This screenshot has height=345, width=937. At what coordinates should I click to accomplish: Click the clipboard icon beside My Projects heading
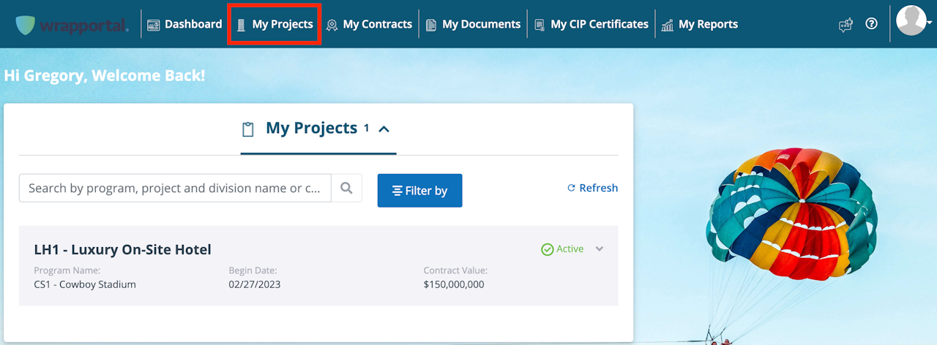point(248,129)
